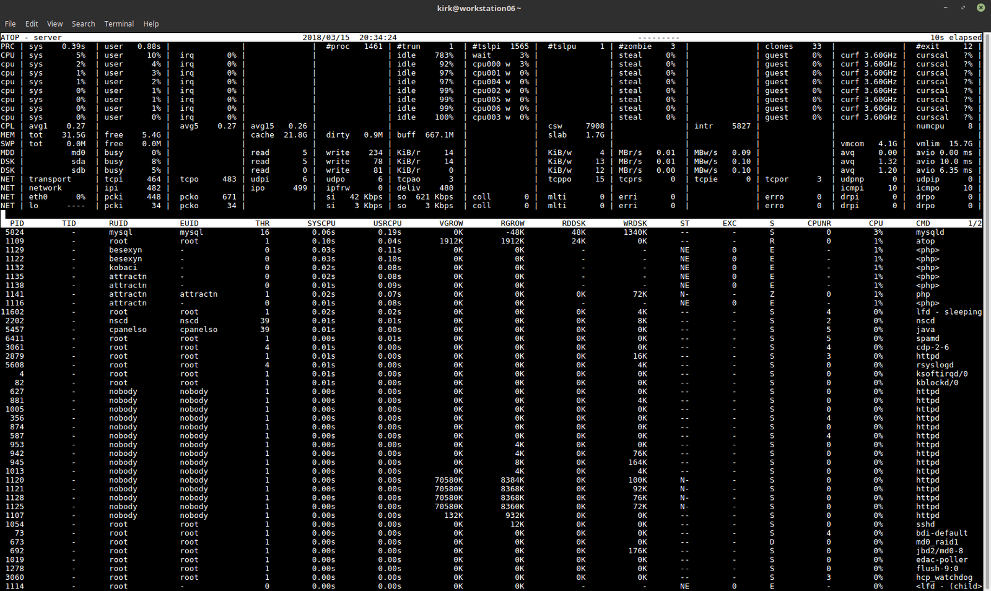Click the date 2018/03/15 in header
This screenshot has height=591, width=991.
point(326,38)
